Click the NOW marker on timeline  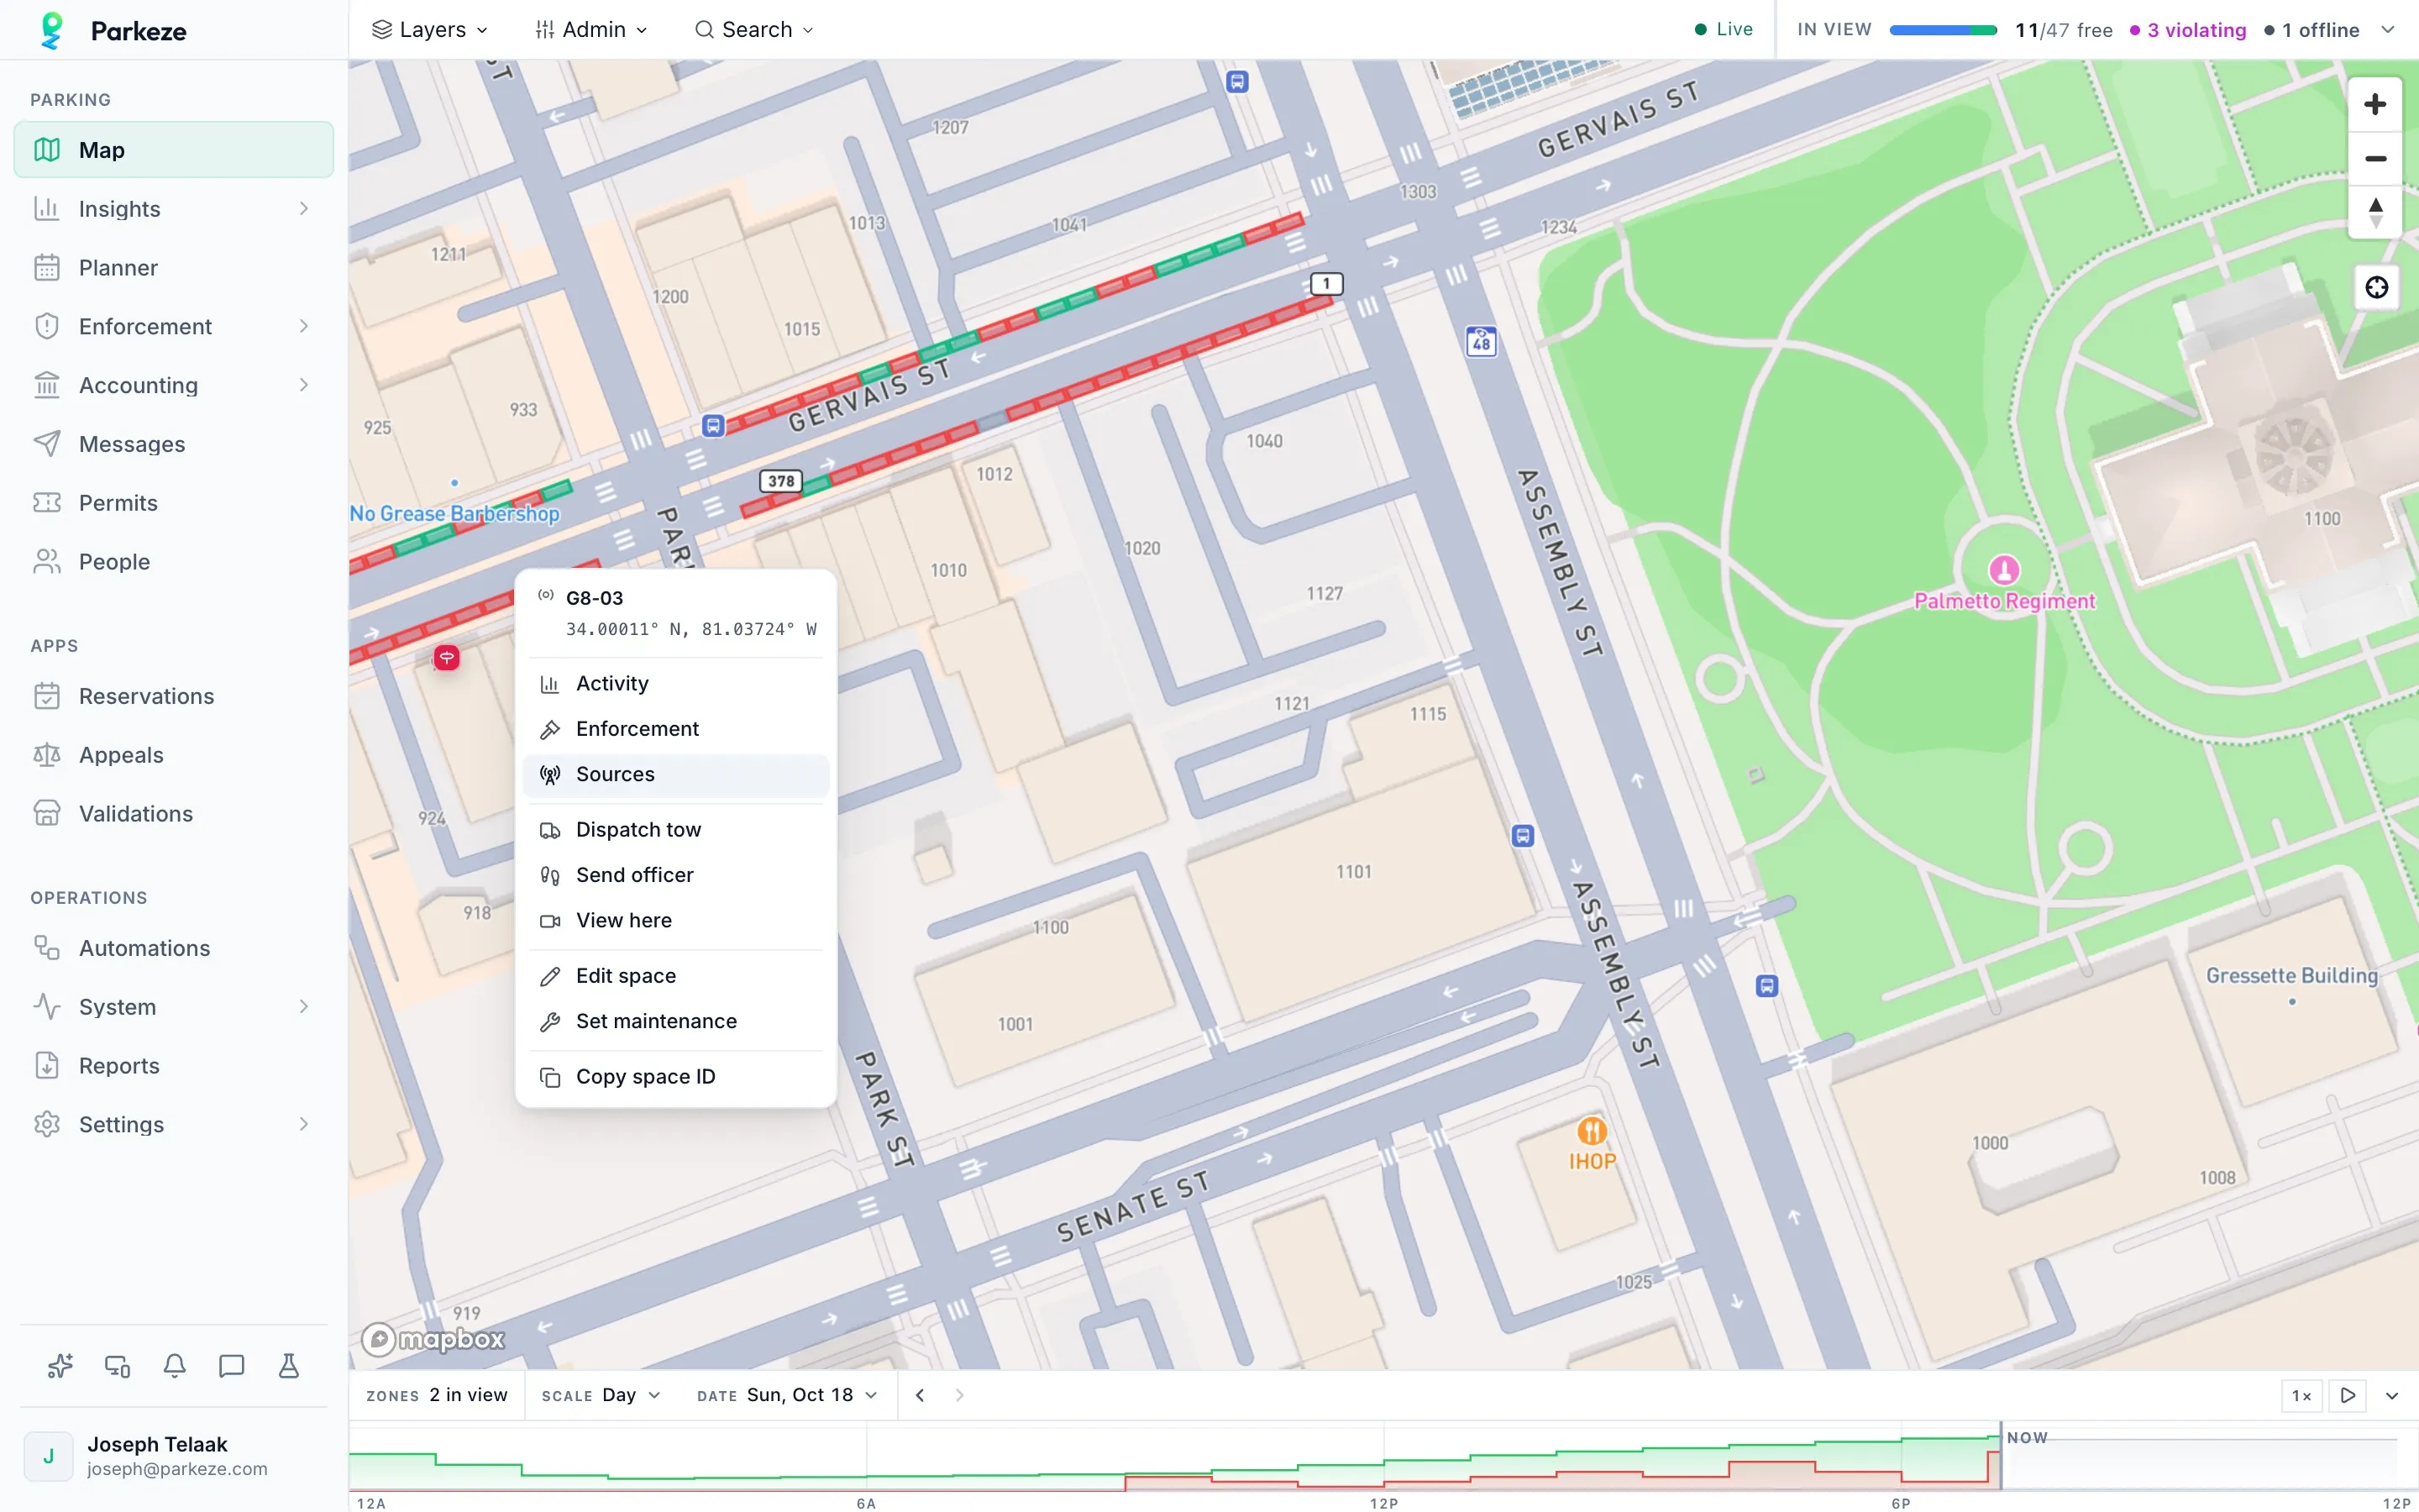[2026, 1437]
